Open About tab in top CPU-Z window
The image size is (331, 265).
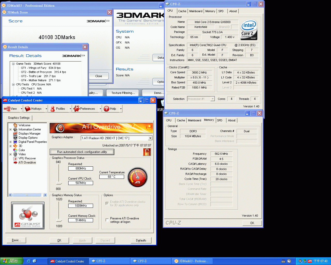233,11
